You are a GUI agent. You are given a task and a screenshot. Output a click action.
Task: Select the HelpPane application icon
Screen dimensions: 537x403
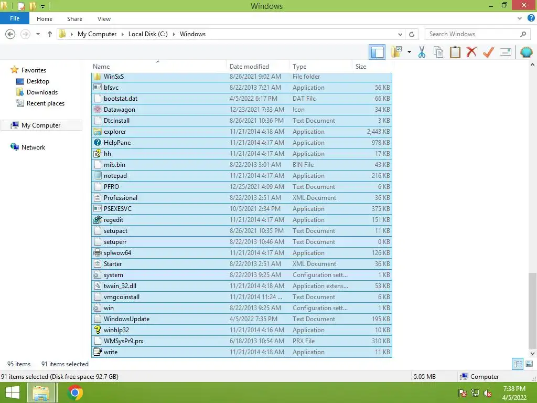pyautogui.click(x=97, y=143)
